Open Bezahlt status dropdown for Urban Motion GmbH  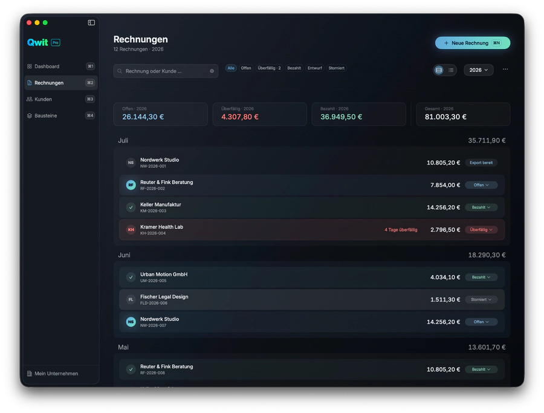[481, 278]
